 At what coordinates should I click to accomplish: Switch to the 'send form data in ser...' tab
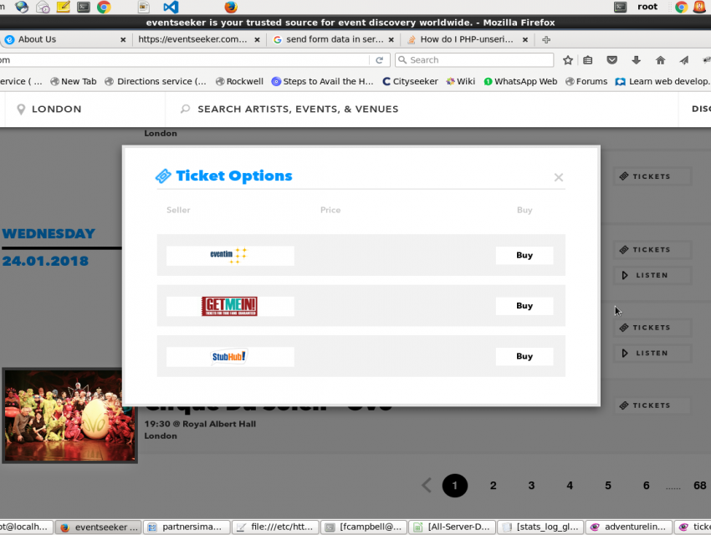(333, 39)
